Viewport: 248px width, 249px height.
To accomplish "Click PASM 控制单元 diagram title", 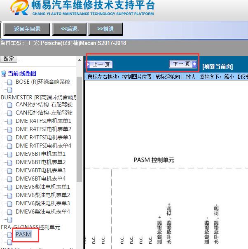I will (x=154, y=160).
